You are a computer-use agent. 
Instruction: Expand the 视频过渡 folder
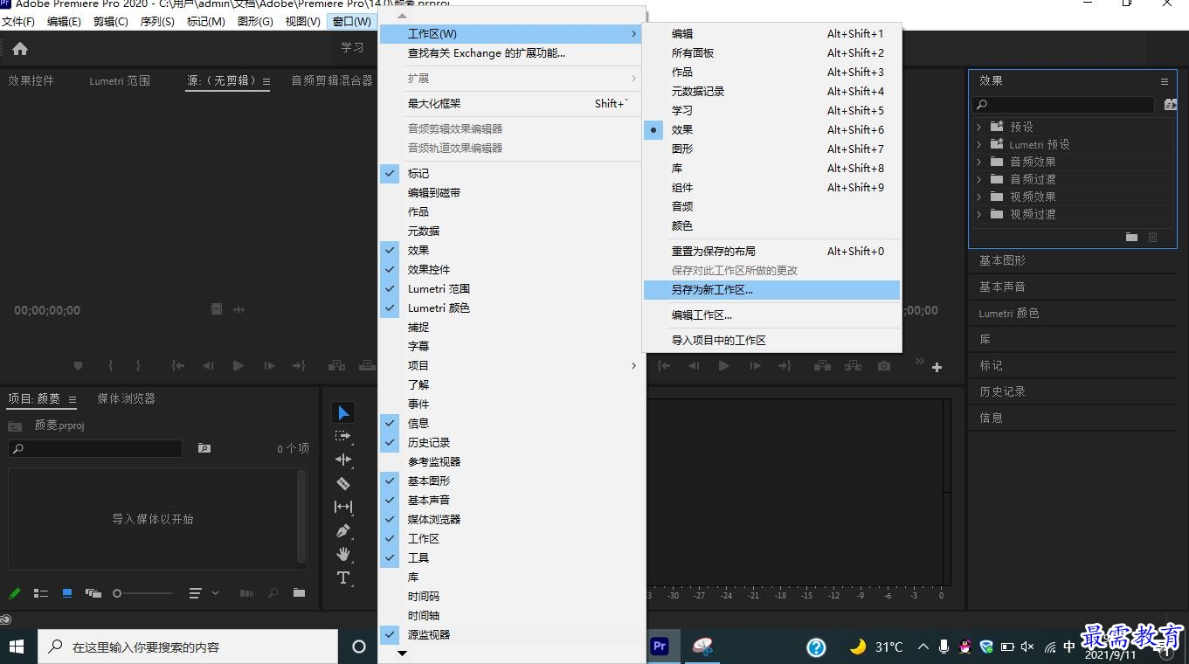point(979,214)
